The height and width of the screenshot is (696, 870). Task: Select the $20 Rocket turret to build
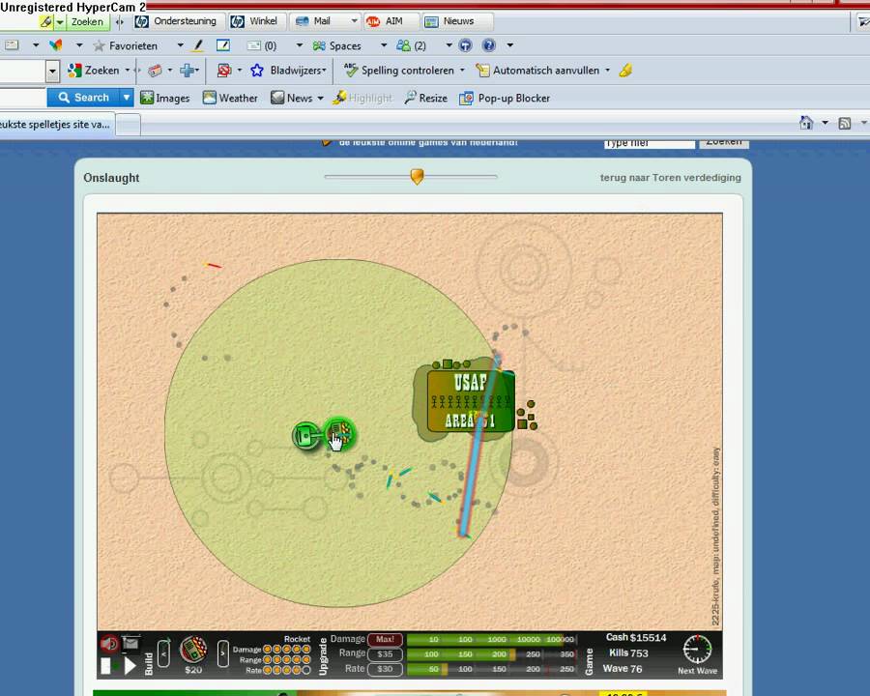tap(193, 650)
